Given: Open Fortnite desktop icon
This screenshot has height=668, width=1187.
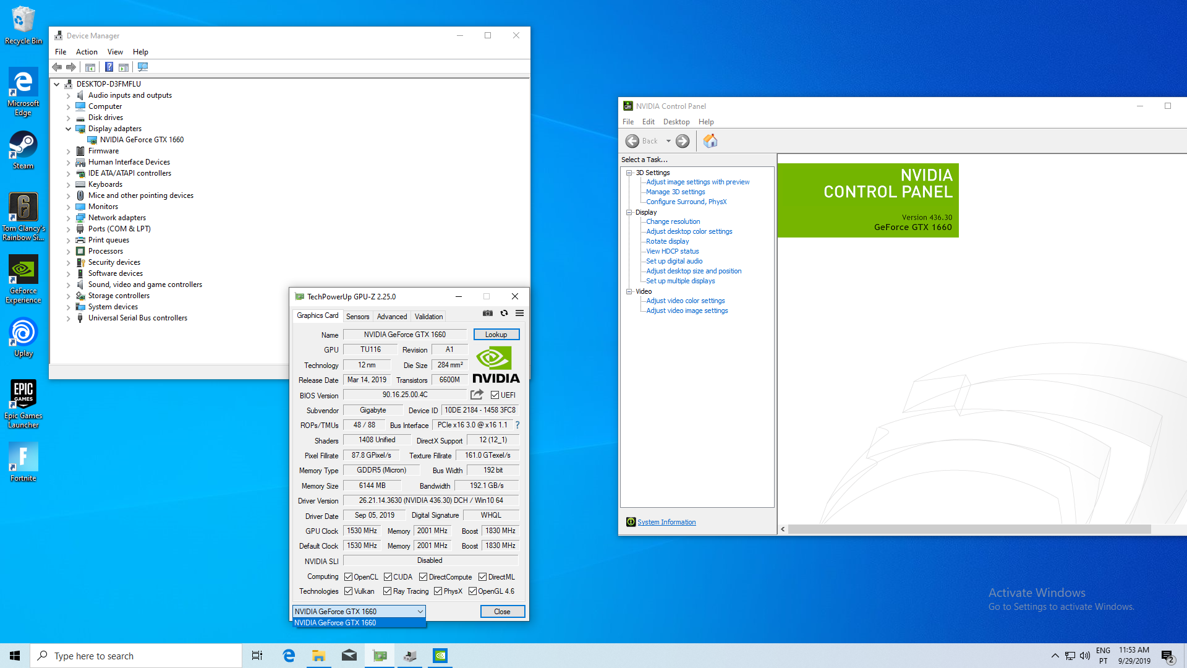Looking at the screenshot, I should point(23,462).
